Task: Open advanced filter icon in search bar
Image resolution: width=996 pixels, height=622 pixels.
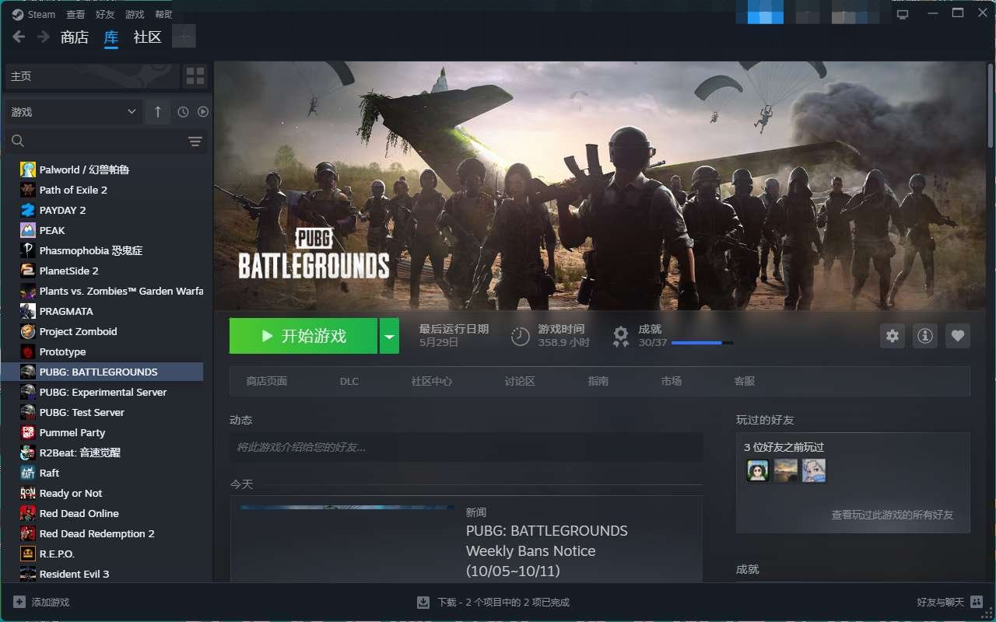Action: coord(195,141)
